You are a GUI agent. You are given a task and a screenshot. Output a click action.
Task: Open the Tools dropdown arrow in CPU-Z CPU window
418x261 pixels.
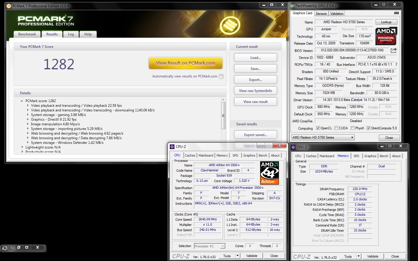[x=237, y=256]
